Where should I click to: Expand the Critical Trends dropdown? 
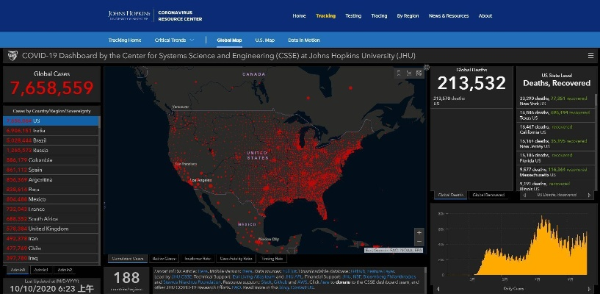tap(175, 40)
